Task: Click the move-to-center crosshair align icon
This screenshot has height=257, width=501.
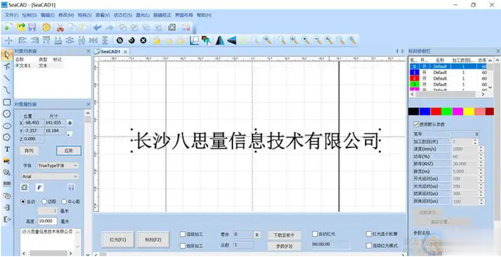Action: pos(9,41)
